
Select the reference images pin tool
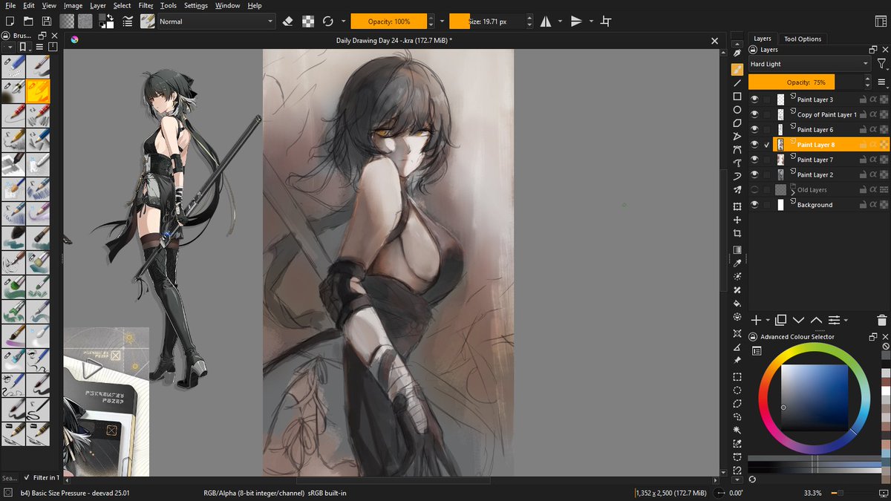737,360
